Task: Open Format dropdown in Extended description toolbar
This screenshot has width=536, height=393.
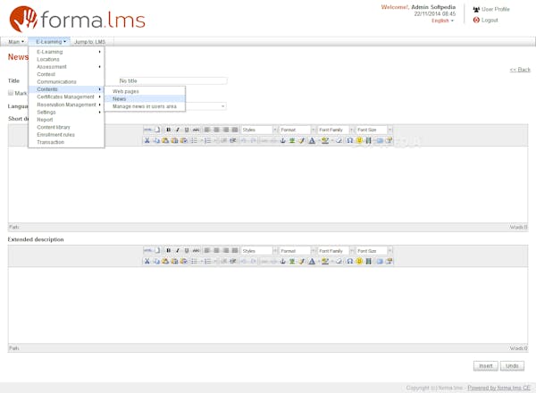Action: [x=297, y=251]
